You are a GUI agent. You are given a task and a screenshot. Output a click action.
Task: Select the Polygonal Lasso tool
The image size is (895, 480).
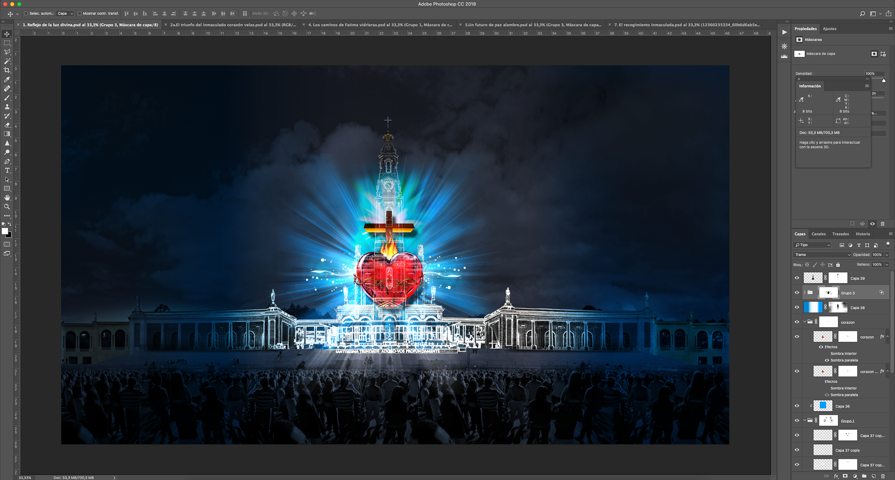(7, 52)
